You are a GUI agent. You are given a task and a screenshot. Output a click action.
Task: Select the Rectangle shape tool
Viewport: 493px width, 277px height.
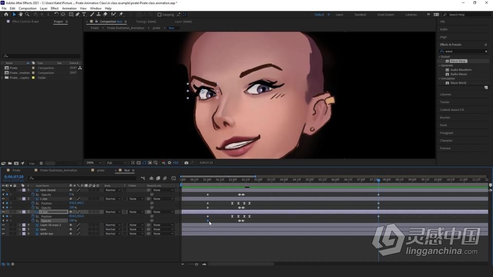pyautogui.click(x=71, y=14)
